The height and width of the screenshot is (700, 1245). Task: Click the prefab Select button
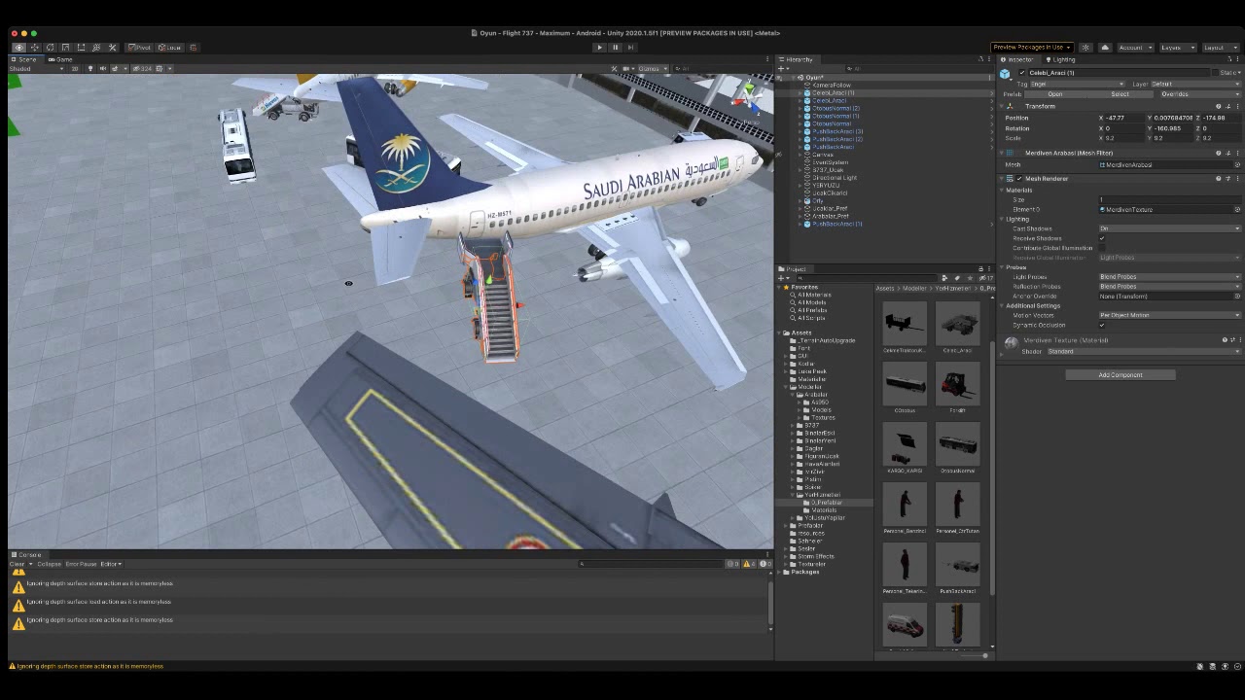pyautogui.click(x=1120, y=94)
